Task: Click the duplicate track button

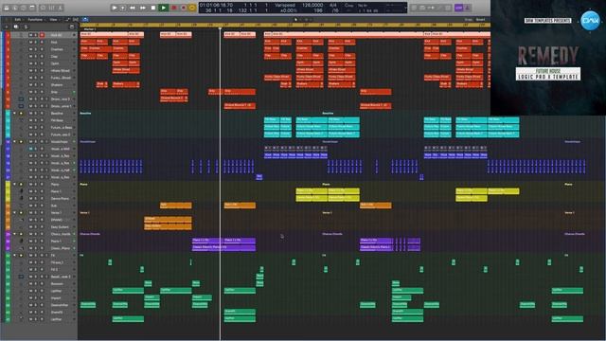Action: click(x=16, y=27)
